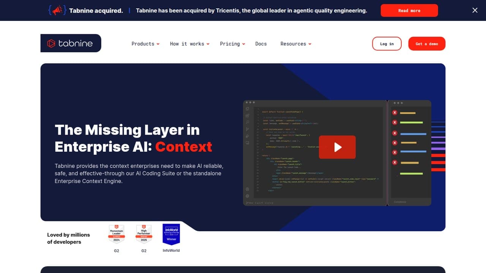Screen dimensions: 486x273
Task: Click the megaphone icon in the announcement banner
Action: (x=57, y=10)
